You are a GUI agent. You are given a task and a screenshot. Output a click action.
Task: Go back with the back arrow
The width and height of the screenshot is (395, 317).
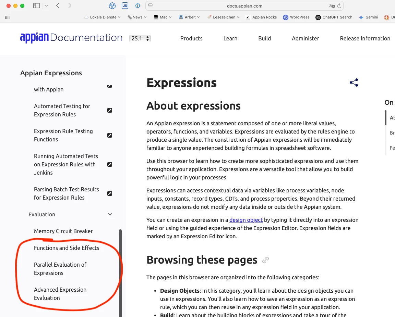click(58, 5)
